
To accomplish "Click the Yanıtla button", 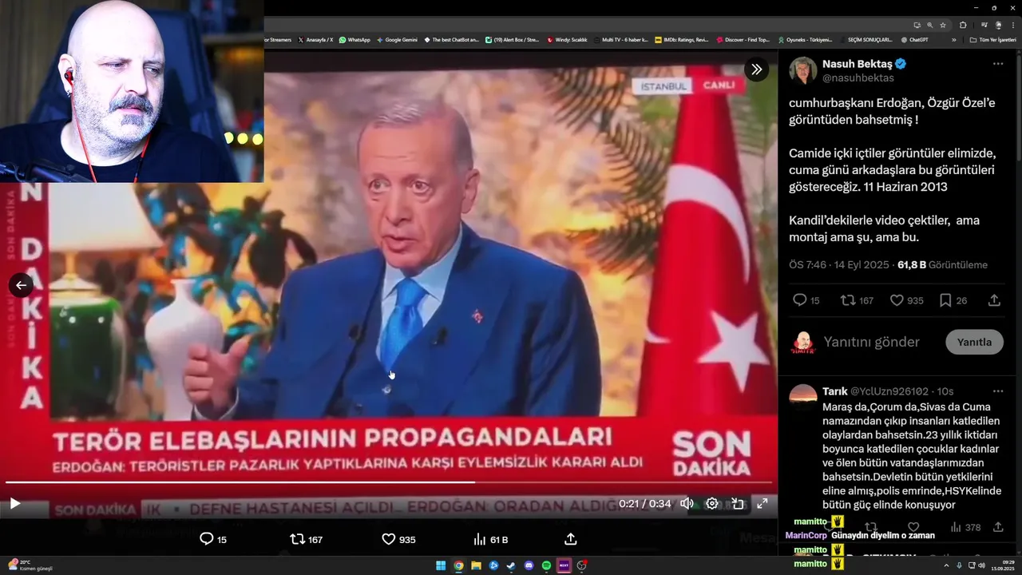I will (974, 342).
